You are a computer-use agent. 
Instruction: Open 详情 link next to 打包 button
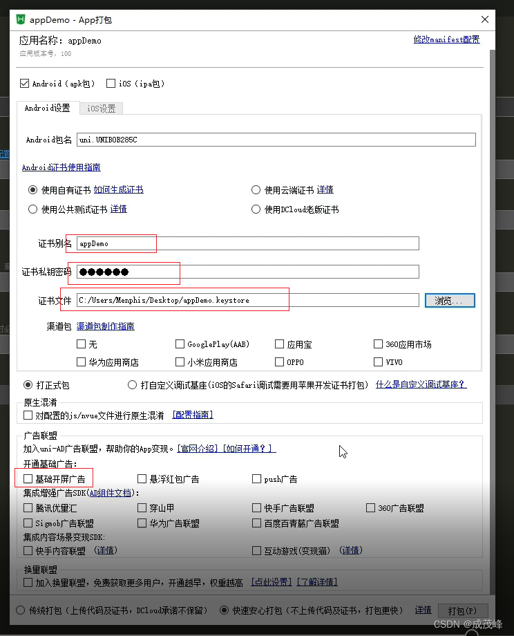click(x=423, y=610)
